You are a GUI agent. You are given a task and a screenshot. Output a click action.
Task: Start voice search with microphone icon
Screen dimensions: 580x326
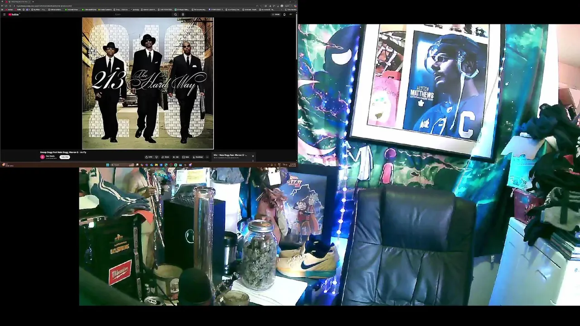coord(183,14)
